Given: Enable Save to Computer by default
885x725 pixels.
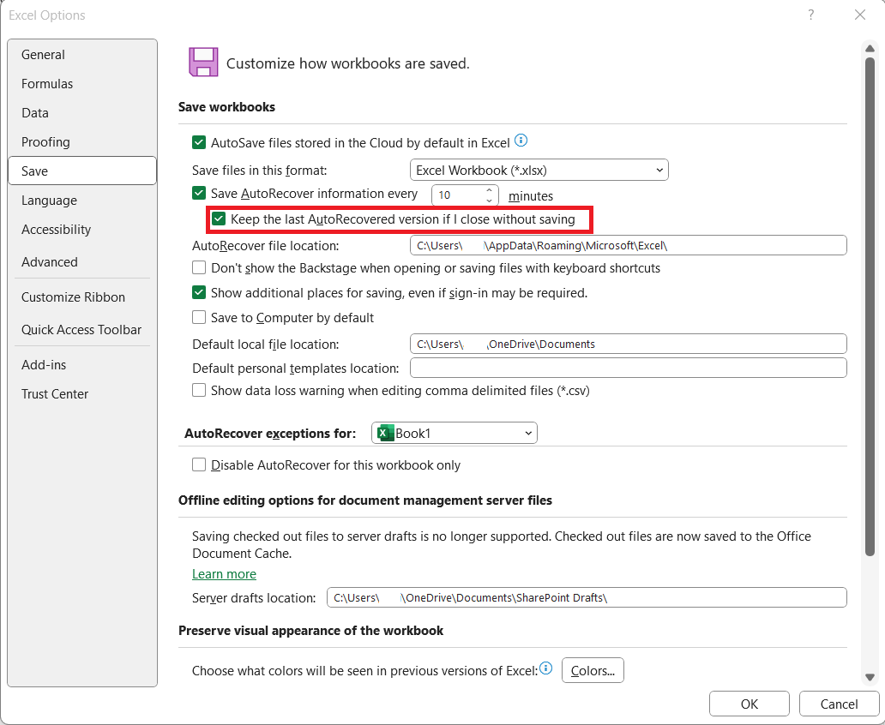Looking at the screenshot, I should pyautogui.click(x=199, y=317).
